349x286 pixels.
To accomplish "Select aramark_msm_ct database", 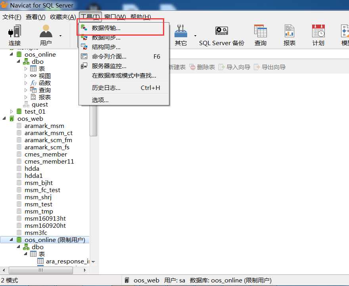I will pos(48,133).
